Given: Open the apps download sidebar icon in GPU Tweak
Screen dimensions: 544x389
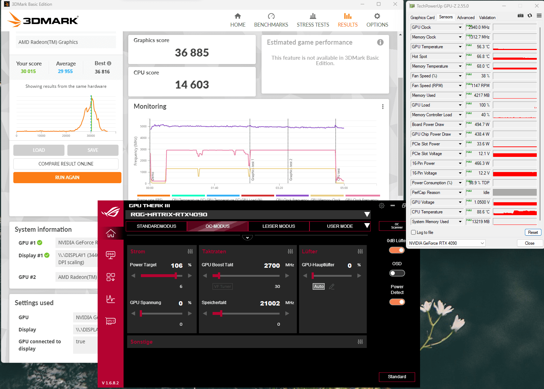Looking at the screenshot, I should point(111,277).
